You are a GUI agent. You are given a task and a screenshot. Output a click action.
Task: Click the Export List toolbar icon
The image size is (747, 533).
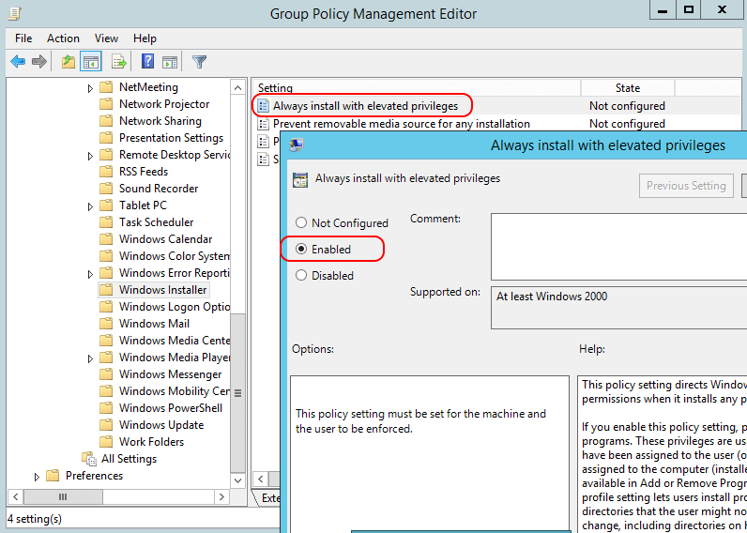118,62
